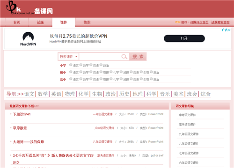This screenshot has height=168, width=234.
Task: Go to 音乐 subject link
Action: click(x=165, y=94)
